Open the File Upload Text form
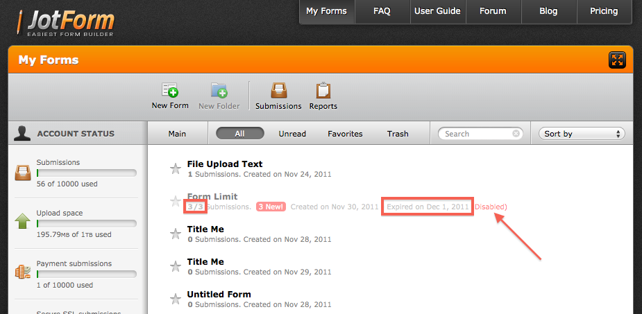Screen dimensions: 642x314 225,164
